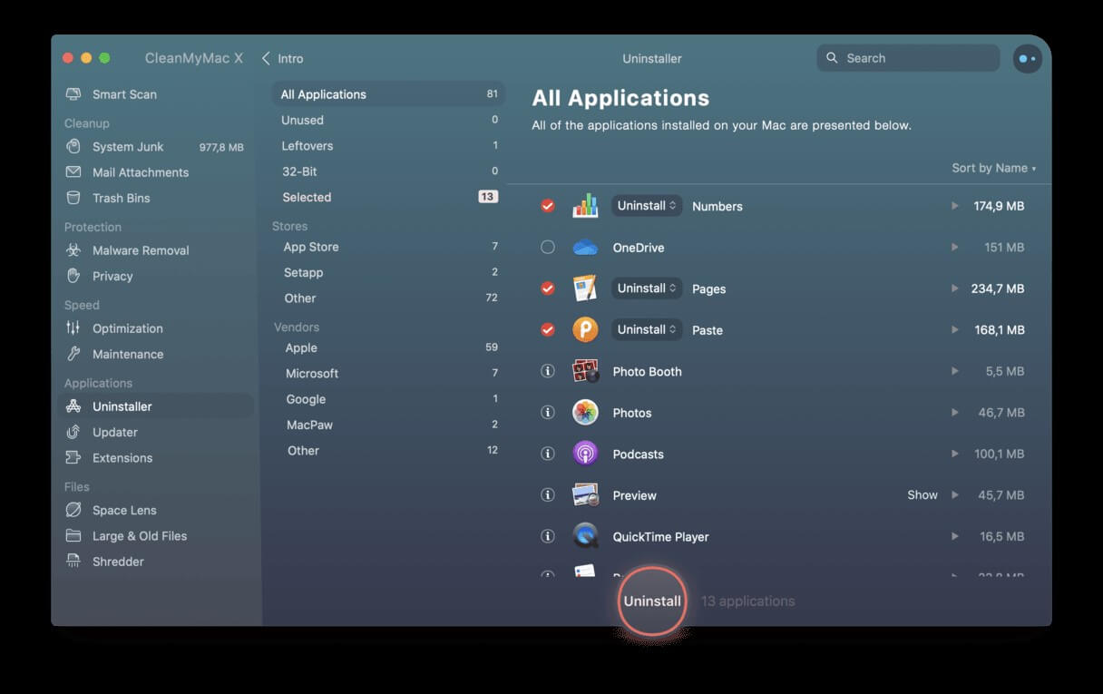Click the round Uninstall button
1103x694 pixels.
click(652, 601)
